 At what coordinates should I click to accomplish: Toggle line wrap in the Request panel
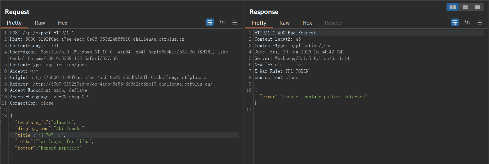210,22
